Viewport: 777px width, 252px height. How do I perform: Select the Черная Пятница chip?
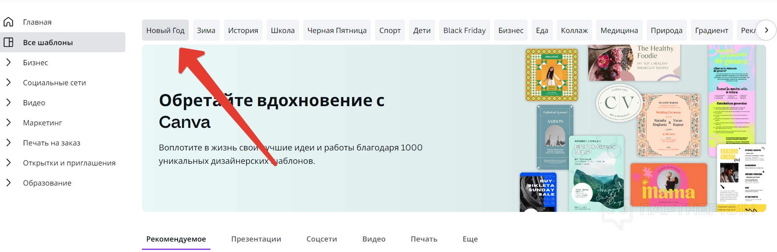(337, 30)
